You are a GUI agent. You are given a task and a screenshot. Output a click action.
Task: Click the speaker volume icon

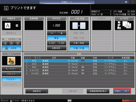coord(126,2)
